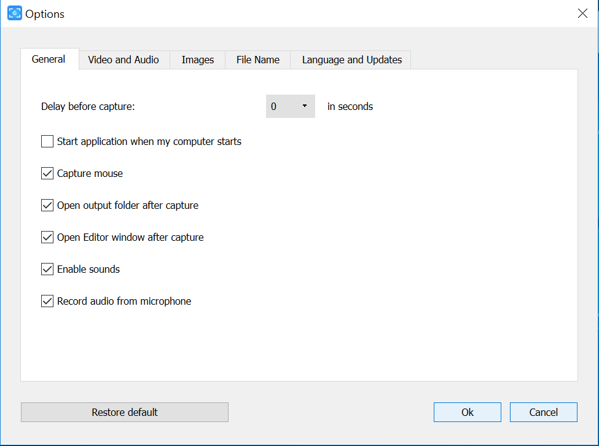Turn off Open Editor window after capture

coord(47,238)
